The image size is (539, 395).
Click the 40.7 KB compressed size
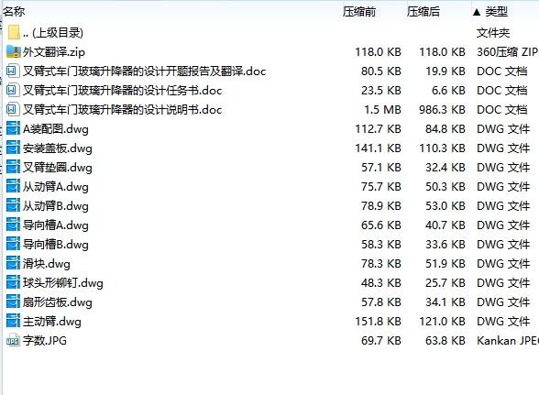point(445,225)
